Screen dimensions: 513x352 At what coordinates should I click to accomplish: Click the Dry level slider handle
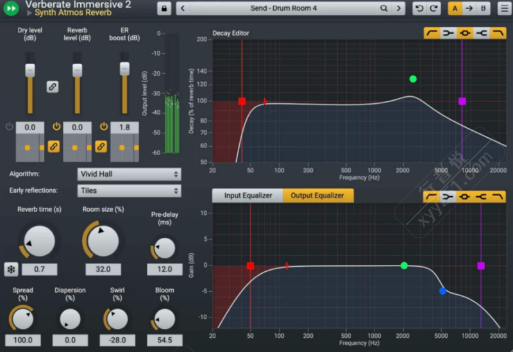tap(30, 70)
